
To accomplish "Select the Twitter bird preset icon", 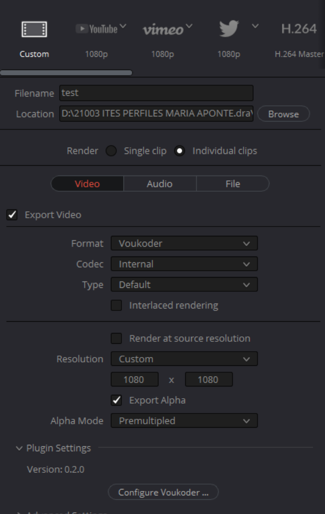I will pos(228,29).
